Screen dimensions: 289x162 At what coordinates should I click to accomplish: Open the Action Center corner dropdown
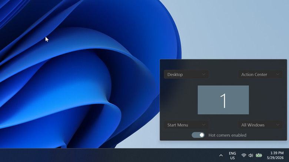[260, 74]
